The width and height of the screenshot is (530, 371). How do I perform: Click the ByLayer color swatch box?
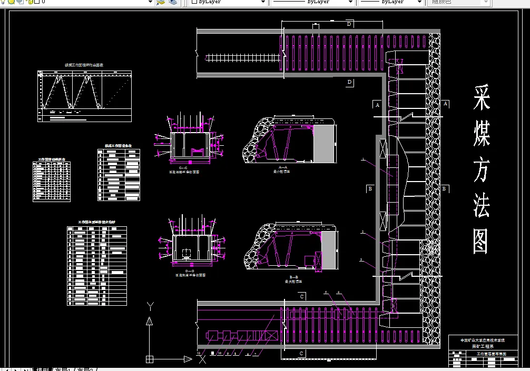(194, 2)
